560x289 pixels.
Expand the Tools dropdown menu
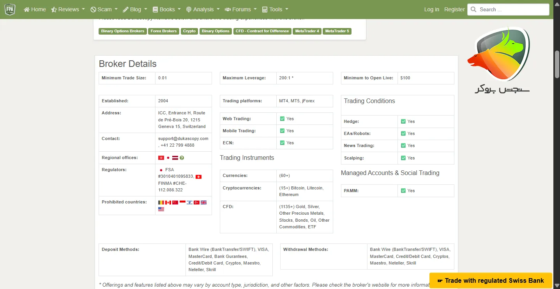click(x=275, y=9)
